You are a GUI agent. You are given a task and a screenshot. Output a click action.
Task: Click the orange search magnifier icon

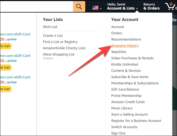tap(79, 7)
